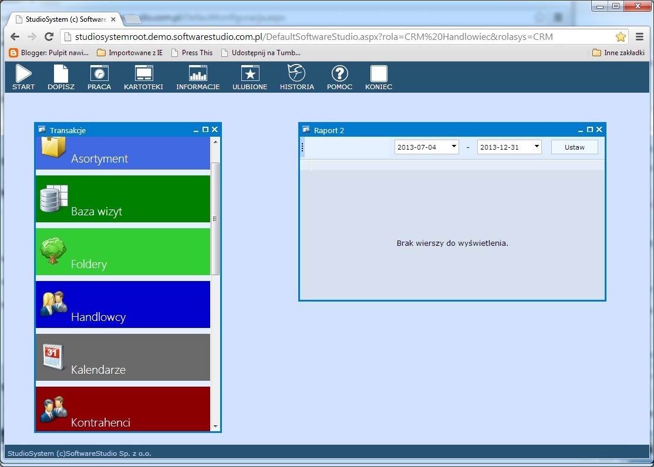
Task: Click the START toolbar icon
Action: (23, 74)
